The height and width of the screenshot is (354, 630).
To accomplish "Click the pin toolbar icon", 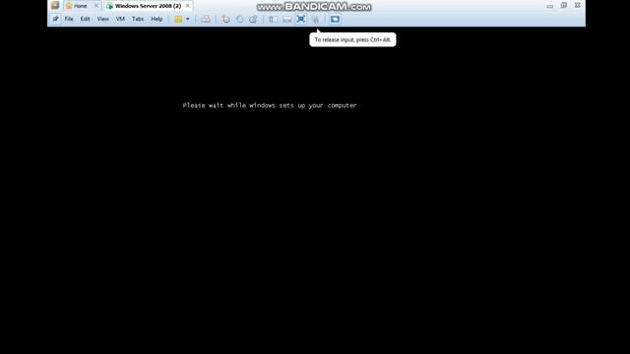I will pos(55,19).
